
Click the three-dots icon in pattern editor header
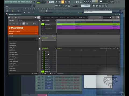[x=110, y=48]
